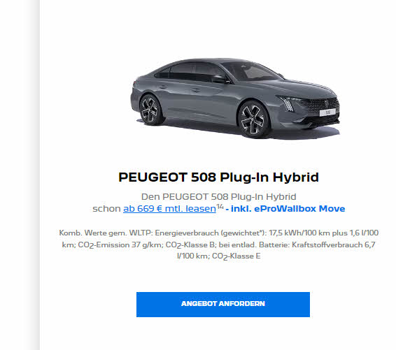Viewport: 396px width, 350px height.
Task: Click the 'PEUGEOT 508 Plug-In Hybrid' heading
Action: click(x=218, y=177)
